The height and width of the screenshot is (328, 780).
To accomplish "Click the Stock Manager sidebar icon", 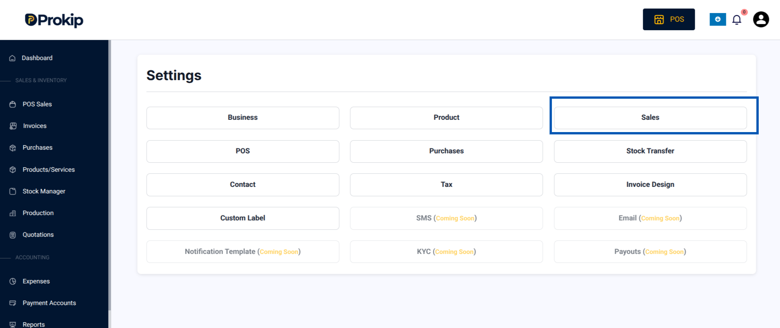I will pyautogui.click(x=13, y=191).
